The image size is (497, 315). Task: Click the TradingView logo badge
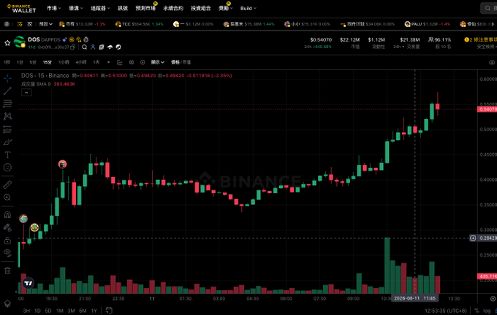tap(29, 283)
